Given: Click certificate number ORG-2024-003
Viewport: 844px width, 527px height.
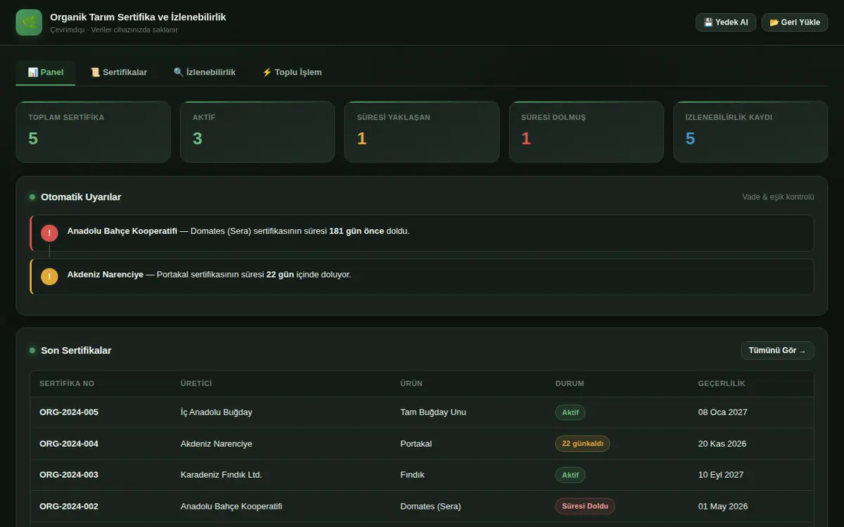Looking at the screenshot, I should pyautogui.click(x=69, y=475).
